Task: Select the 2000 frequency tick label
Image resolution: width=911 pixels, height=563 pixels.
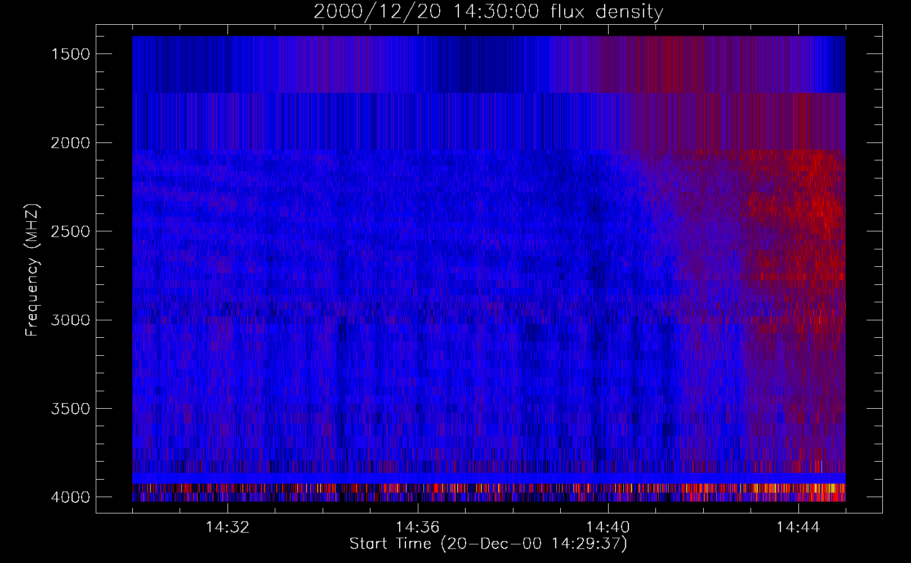Action: 70,143
